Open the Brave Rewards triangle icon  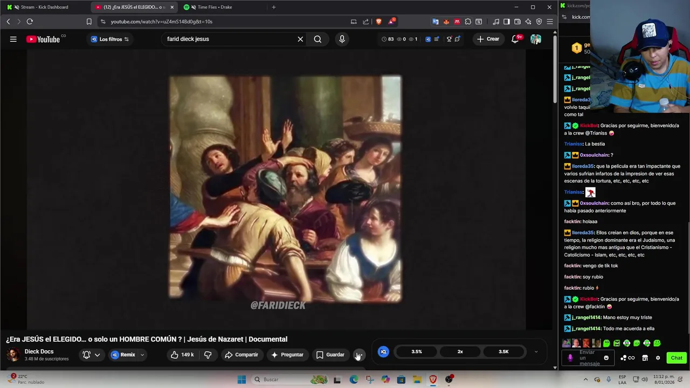(391, 22)
